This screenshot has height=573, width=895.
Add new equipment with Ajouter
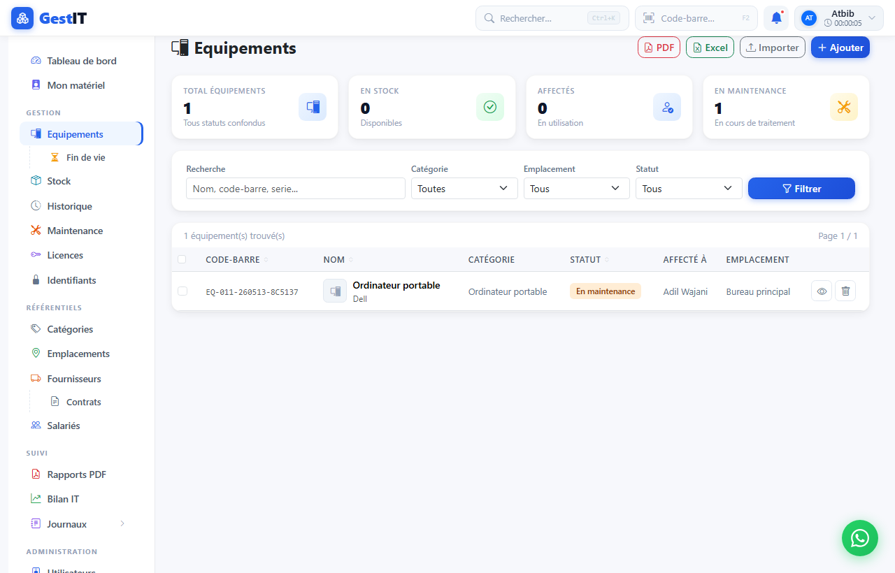click(840, 48)
